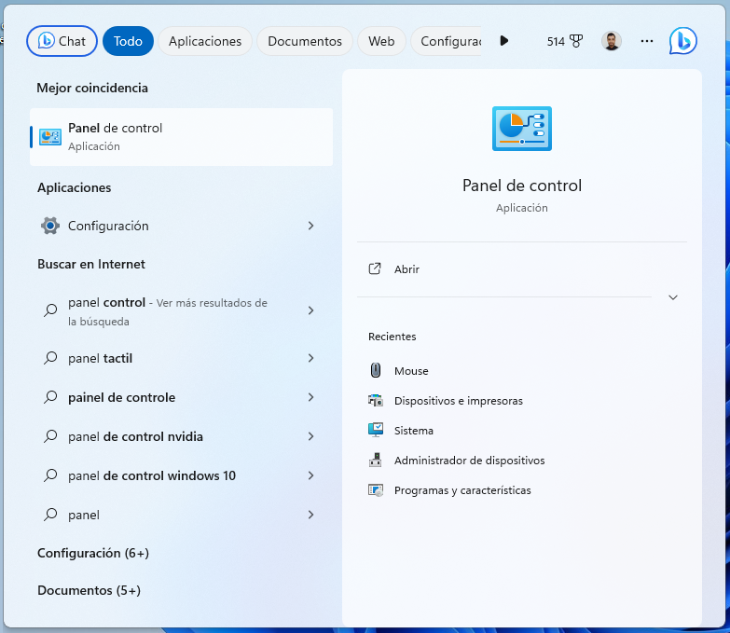The height and width of the screenshot is (633, 730).
Task: Open recent Programas y características
Action: [x=522, y=490]
